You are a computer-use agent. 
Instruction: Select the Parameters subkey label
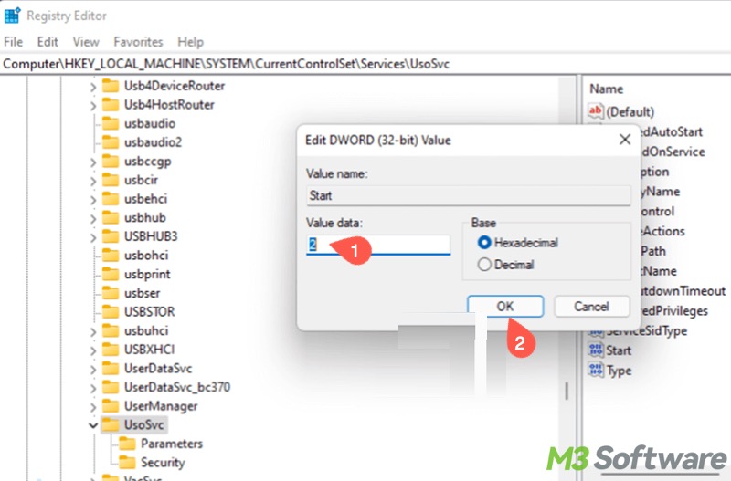[172, 444]
